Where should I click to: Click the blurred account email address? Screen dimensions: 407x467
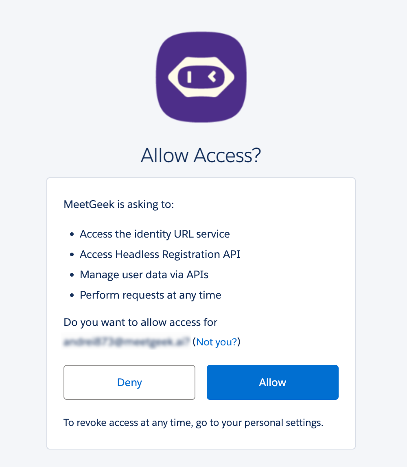pos(127,342)
